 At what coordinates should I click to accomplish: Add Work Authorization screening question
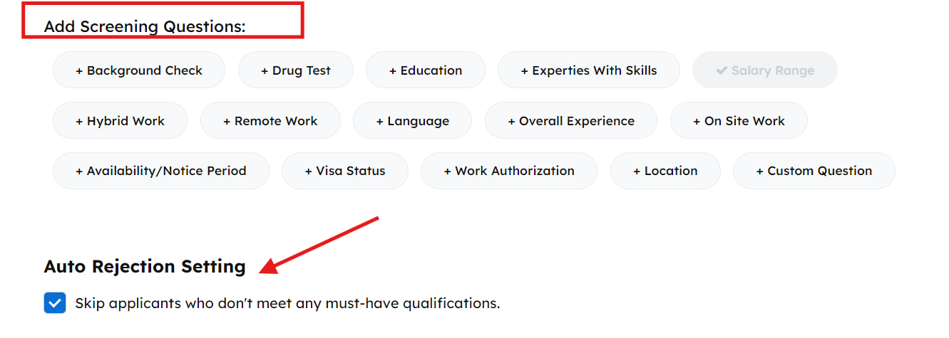(x=509, y=171)
